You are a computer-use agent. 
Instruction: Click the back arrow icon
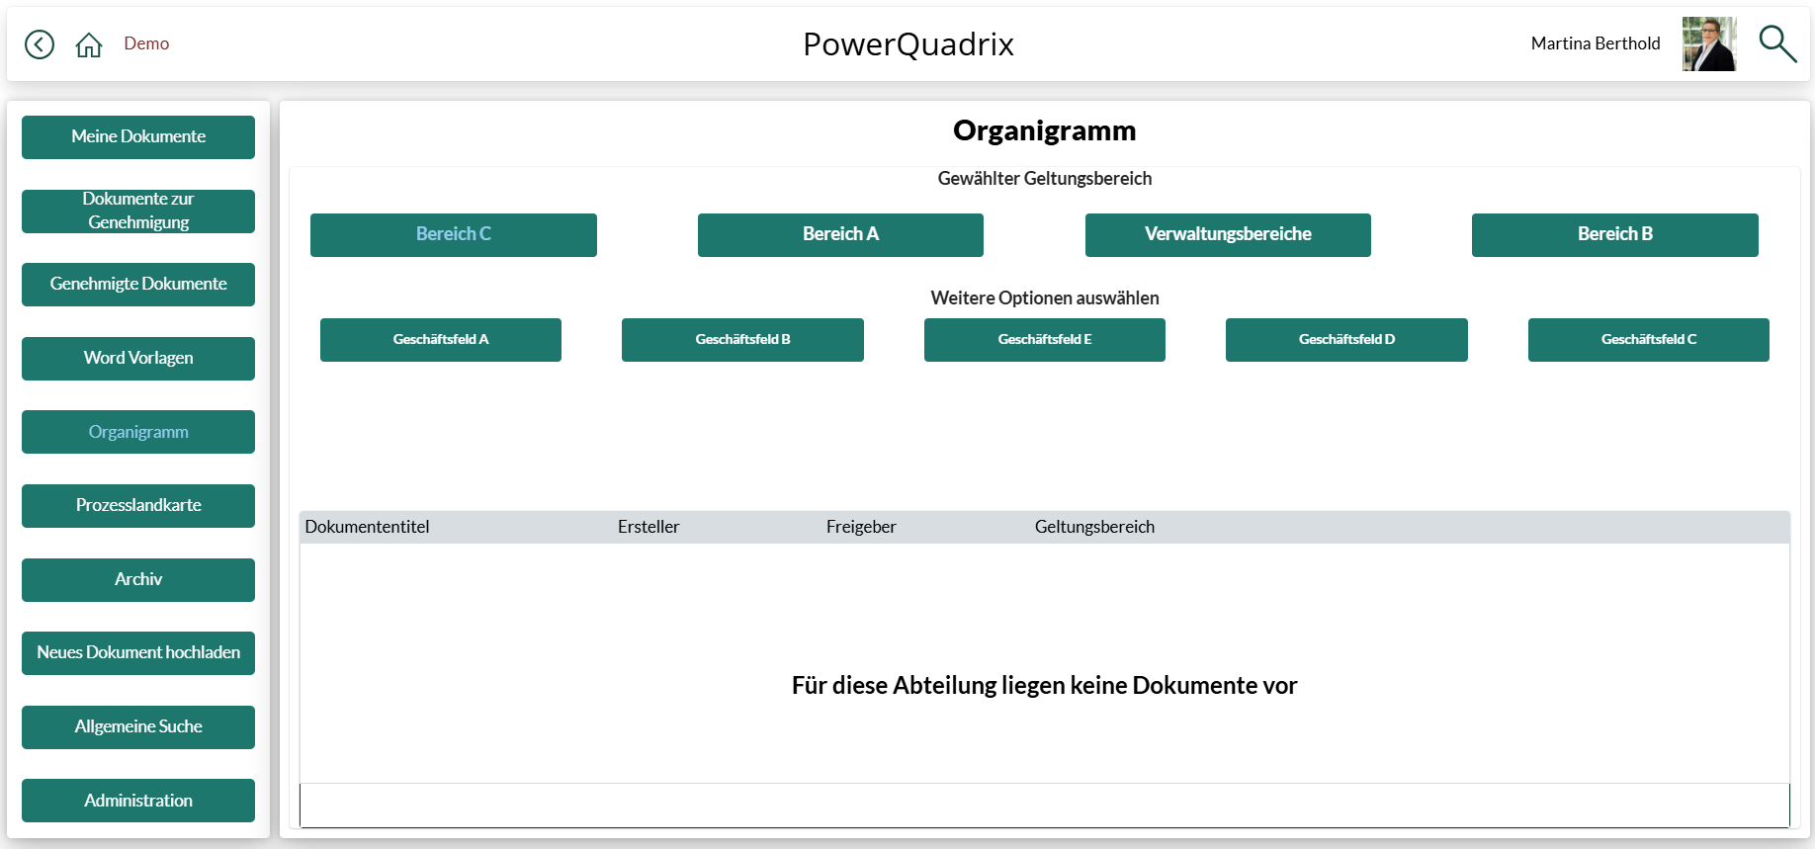[x=40, y=44]
